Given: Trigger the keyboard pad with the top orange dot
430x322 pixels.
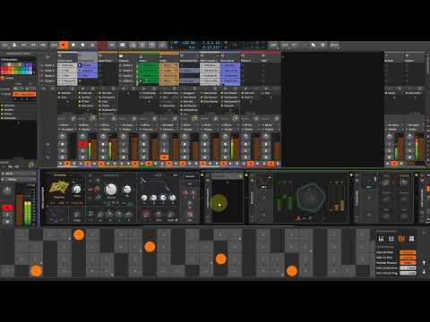Looking at the screenshot, I should 79,235.
